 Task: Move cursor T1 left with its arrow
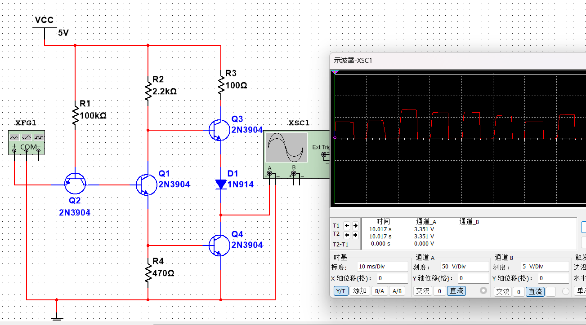(347, 226)
